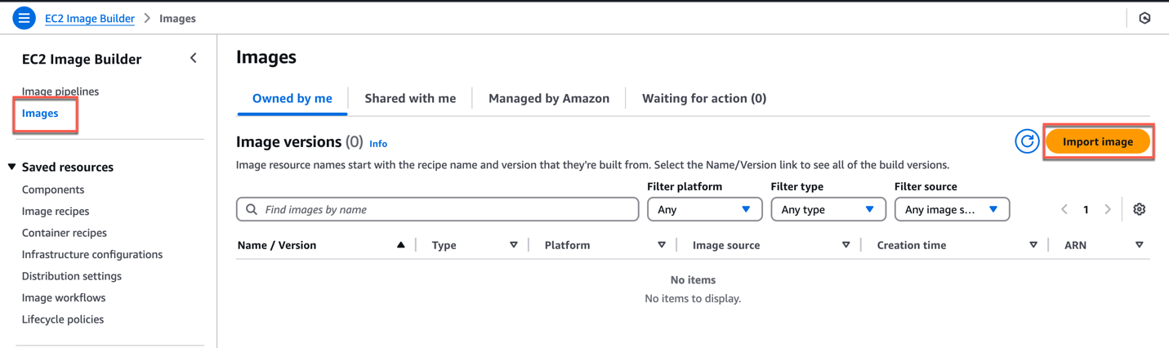
Task: Open the hamburger navigation menu icon
Action: [x=24, y=18]
